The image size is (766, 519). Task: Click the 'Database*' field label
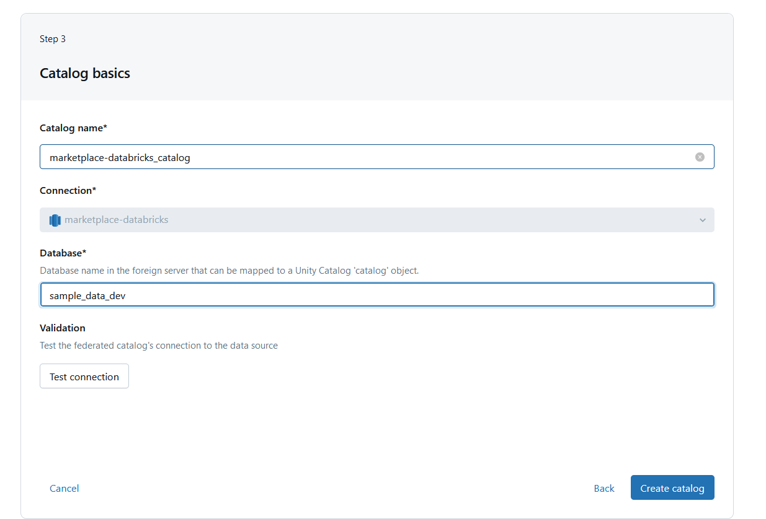click(63, 253)
